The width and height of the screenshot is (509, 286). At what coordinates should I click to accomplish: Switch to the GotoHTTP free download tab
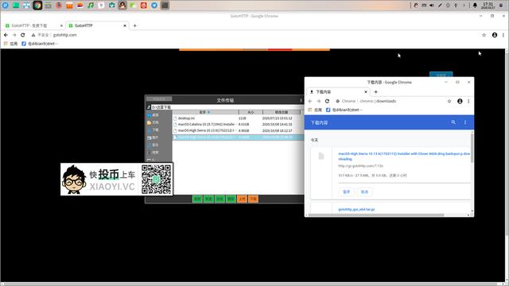pyautogui.click(x=33, y=25)
